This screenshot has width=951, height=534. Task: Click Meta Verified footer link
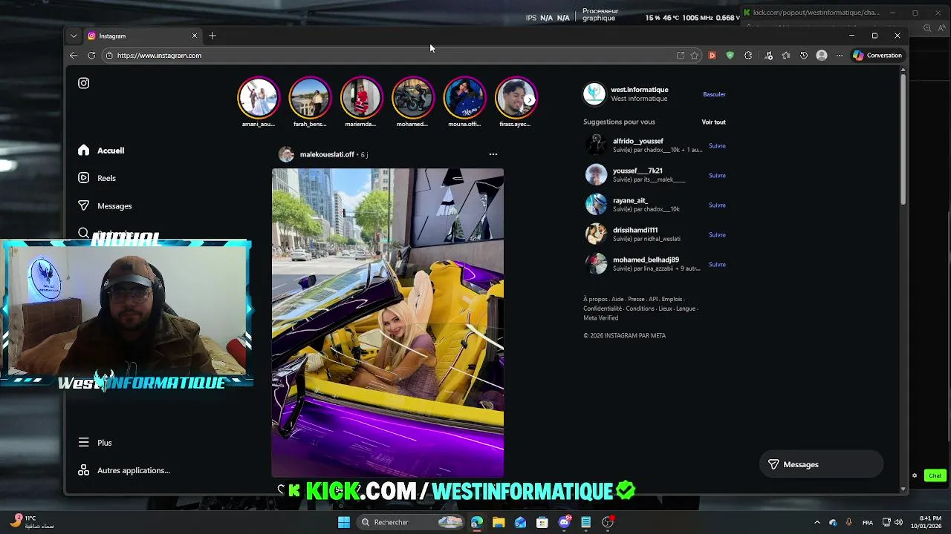[600, 317]
